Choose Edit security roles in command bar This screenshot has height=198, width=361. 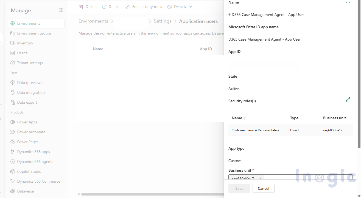[x=144, y=7]
